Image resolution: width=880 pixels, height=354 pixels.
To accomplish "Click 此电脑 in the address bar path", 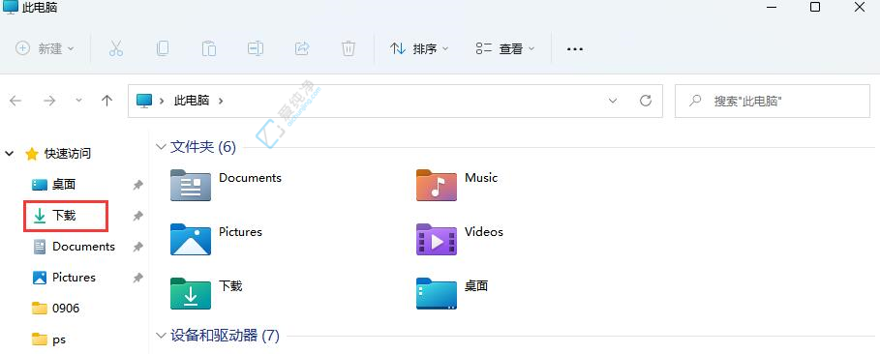I will (192, 101).
